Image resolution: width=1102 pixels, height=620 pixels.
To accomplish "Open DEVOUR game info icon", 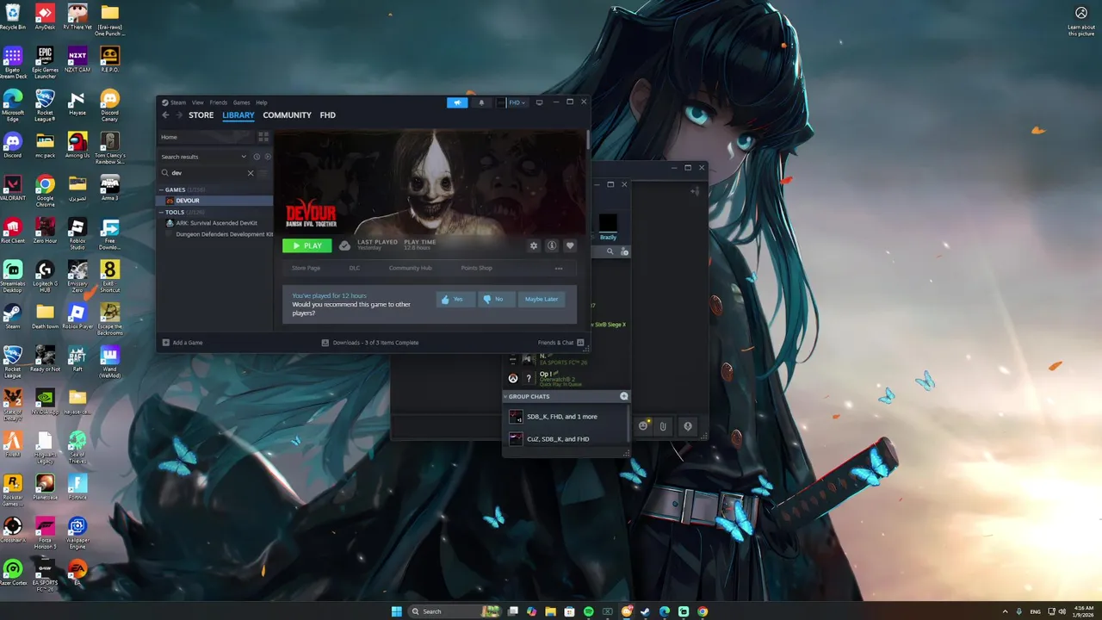I will point(552,245).
